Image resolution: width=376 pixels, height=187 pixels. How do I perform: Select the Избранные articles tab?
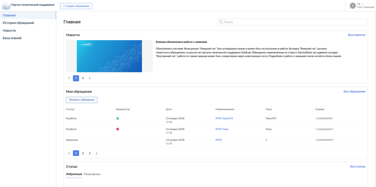pyautogui.click(x=74, y=174)
